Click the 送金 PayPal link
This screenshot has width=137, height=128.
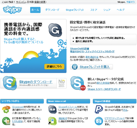125,110
